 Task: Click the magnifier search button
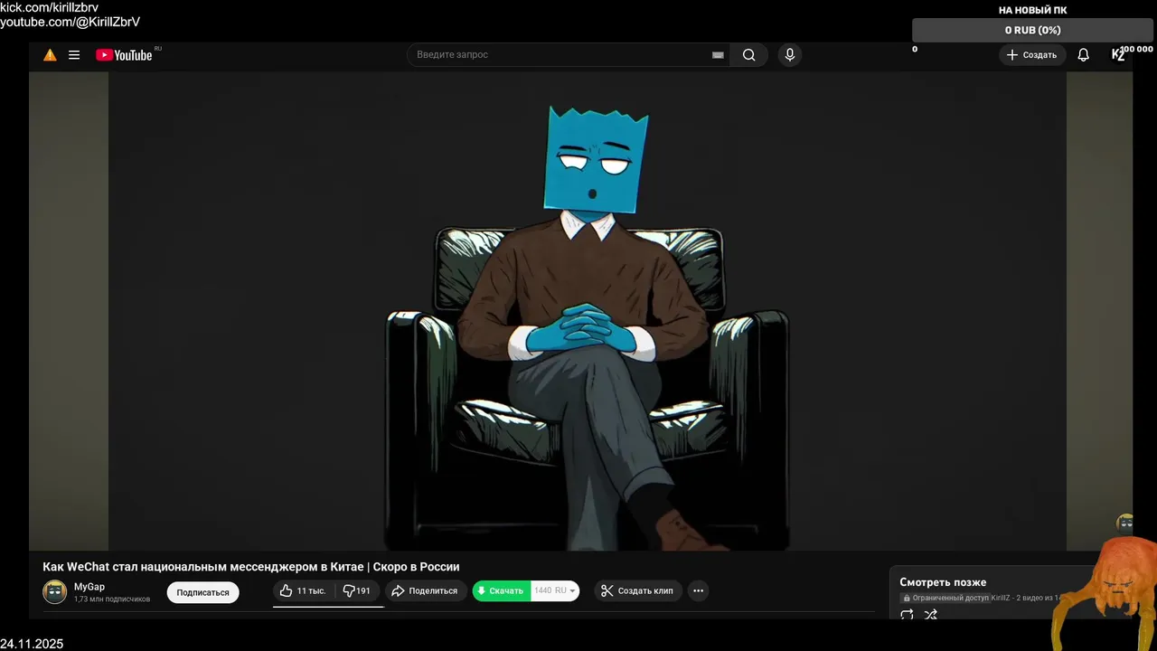pos(748,55)
